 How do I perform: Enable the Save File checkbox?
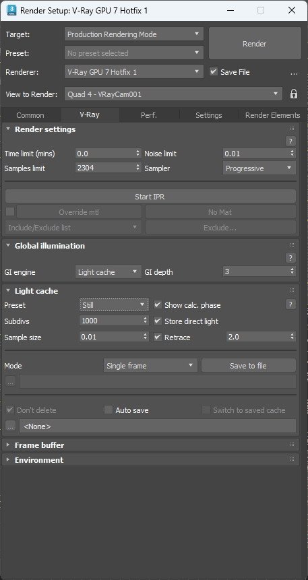coord(214,72)
